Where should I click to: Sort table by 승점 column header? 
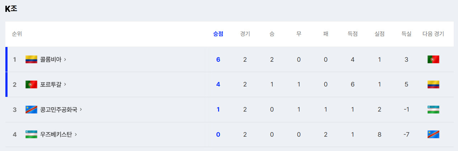(218, 34)
